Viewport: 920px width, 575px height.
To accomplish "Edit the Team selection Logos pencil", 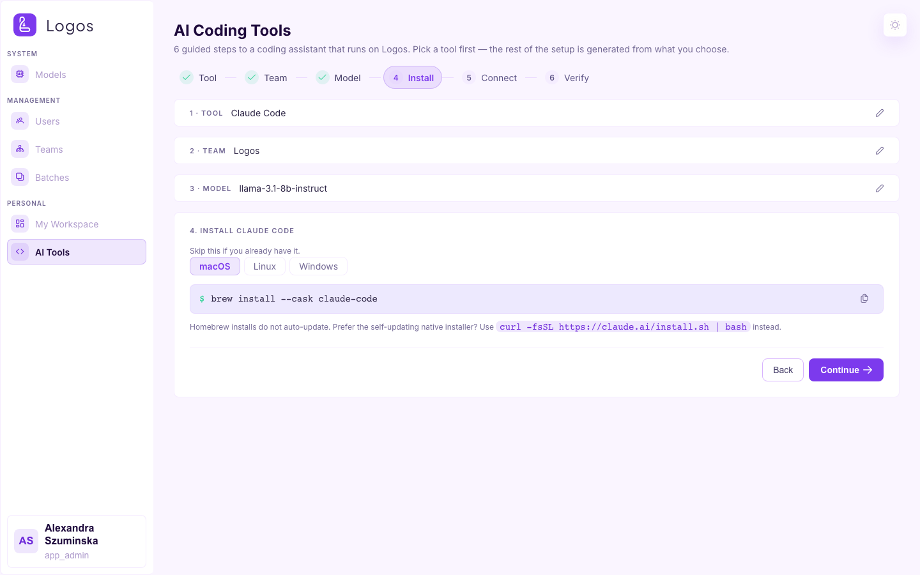I will pyautogui.click(x=880, y=151).
